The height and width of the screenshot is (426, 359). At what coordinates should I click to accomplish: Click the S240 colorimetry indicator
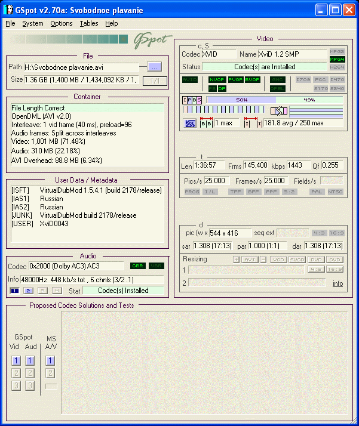337,88
